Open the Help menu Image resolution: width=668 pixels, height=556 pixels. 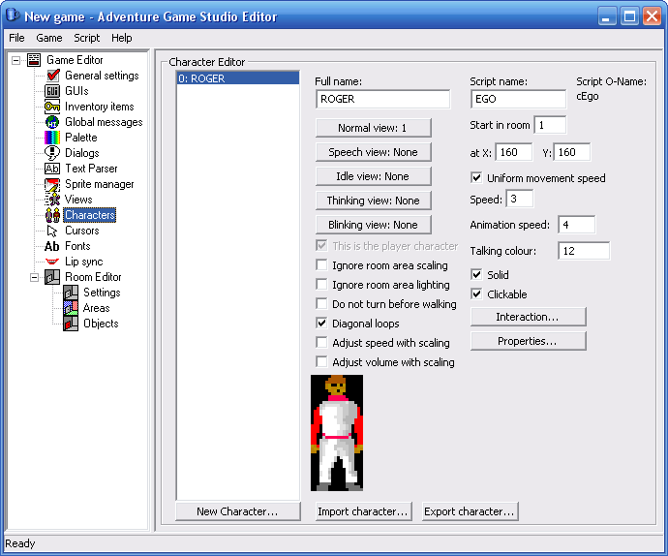pos(121,38)
